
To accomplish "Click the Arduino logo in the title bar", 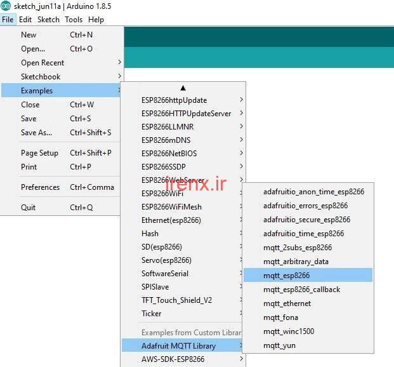I will tap(7, 6).
